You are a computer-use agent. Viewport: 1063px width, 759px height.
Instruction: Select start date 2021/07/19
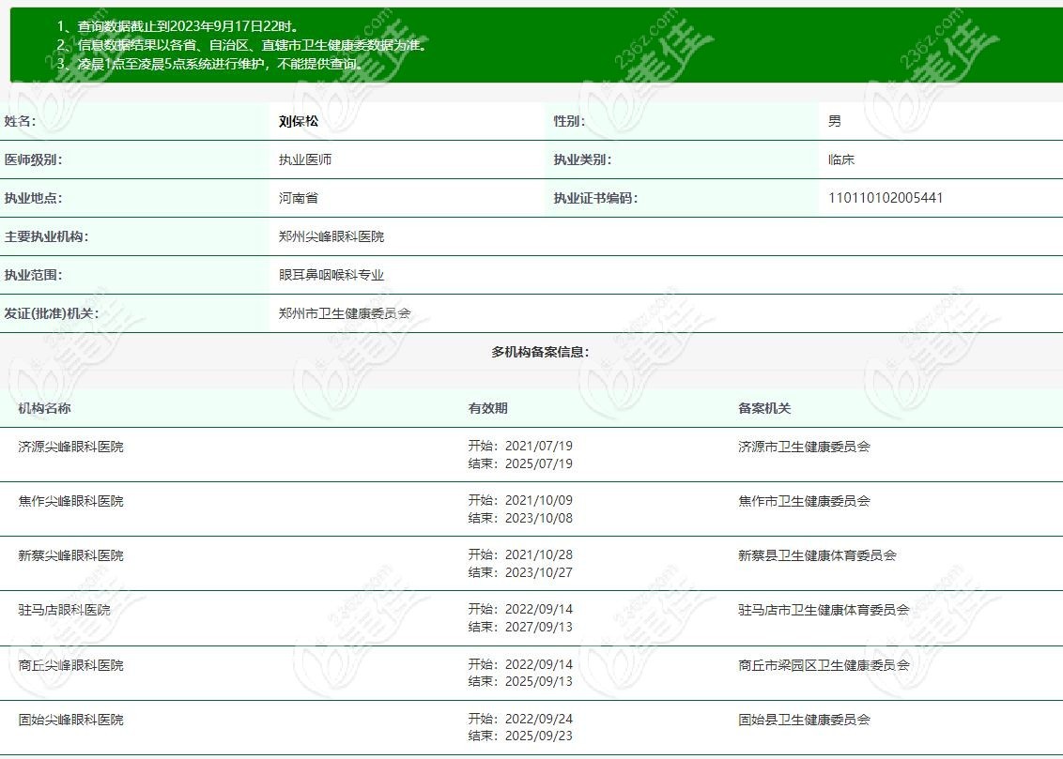539,447
